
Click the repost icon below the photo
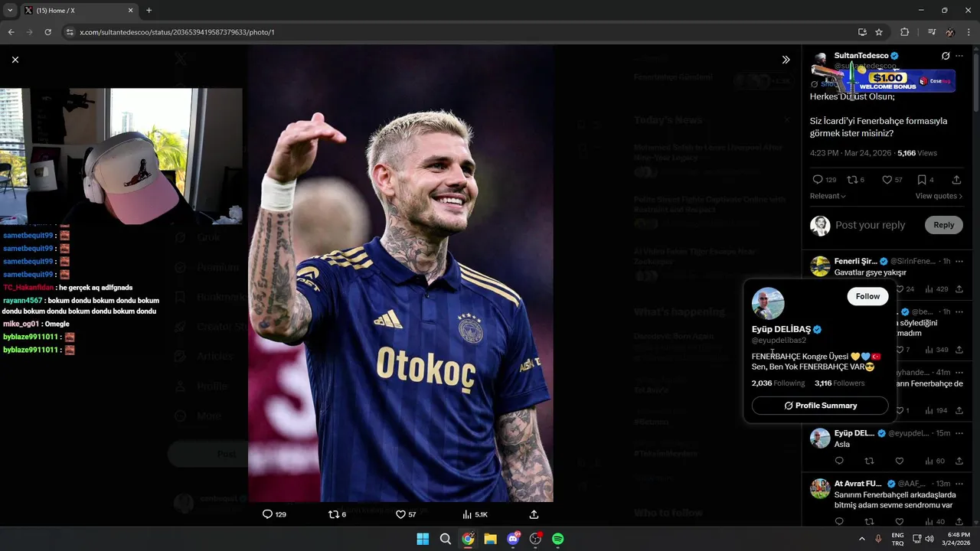point(333,514)
